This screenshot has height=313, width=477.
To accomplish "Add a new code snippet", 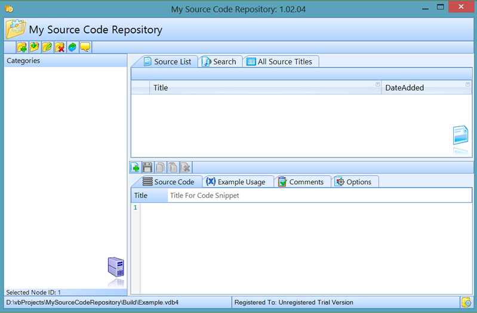I will click(x=135, y=168).
